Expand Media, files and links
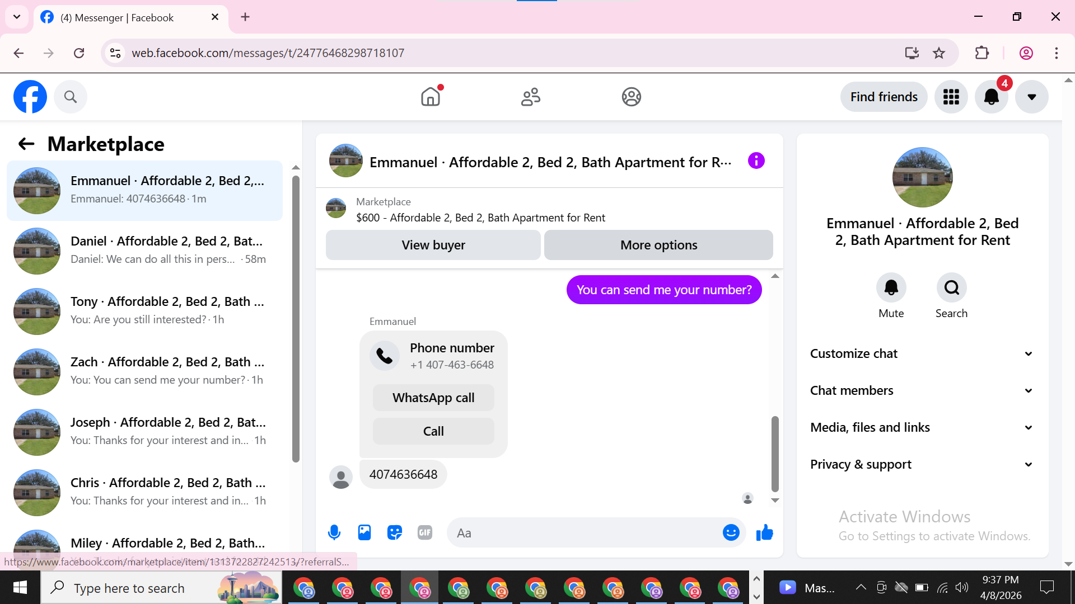This screenshot has width=1075, height=604. point(921,427)
